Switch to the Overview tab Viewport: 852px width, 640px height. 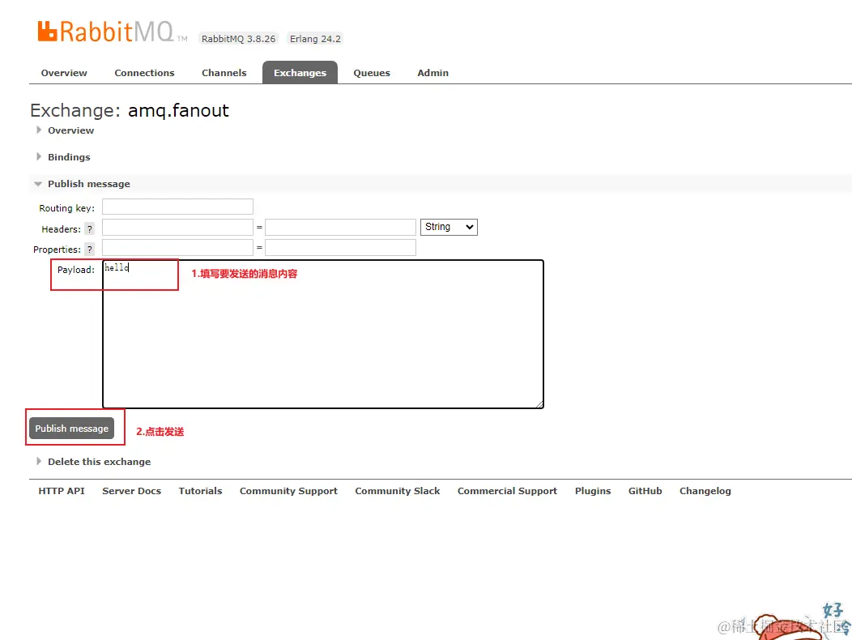pos(64,73)
